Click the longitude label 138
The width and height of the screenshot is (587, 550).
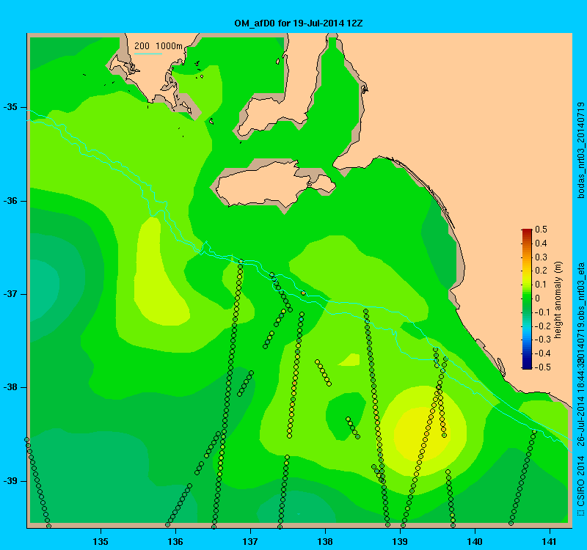coord(325,542)
